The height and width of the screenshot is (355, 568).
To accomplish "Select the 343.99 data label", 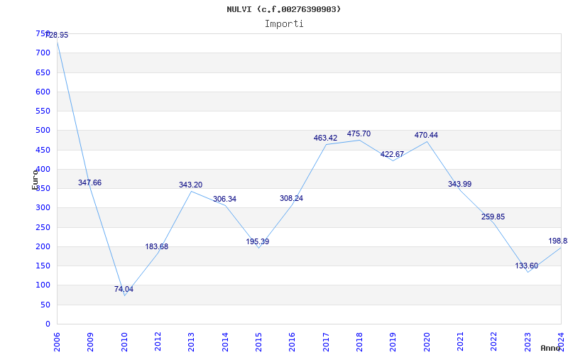I will point(459,185).
